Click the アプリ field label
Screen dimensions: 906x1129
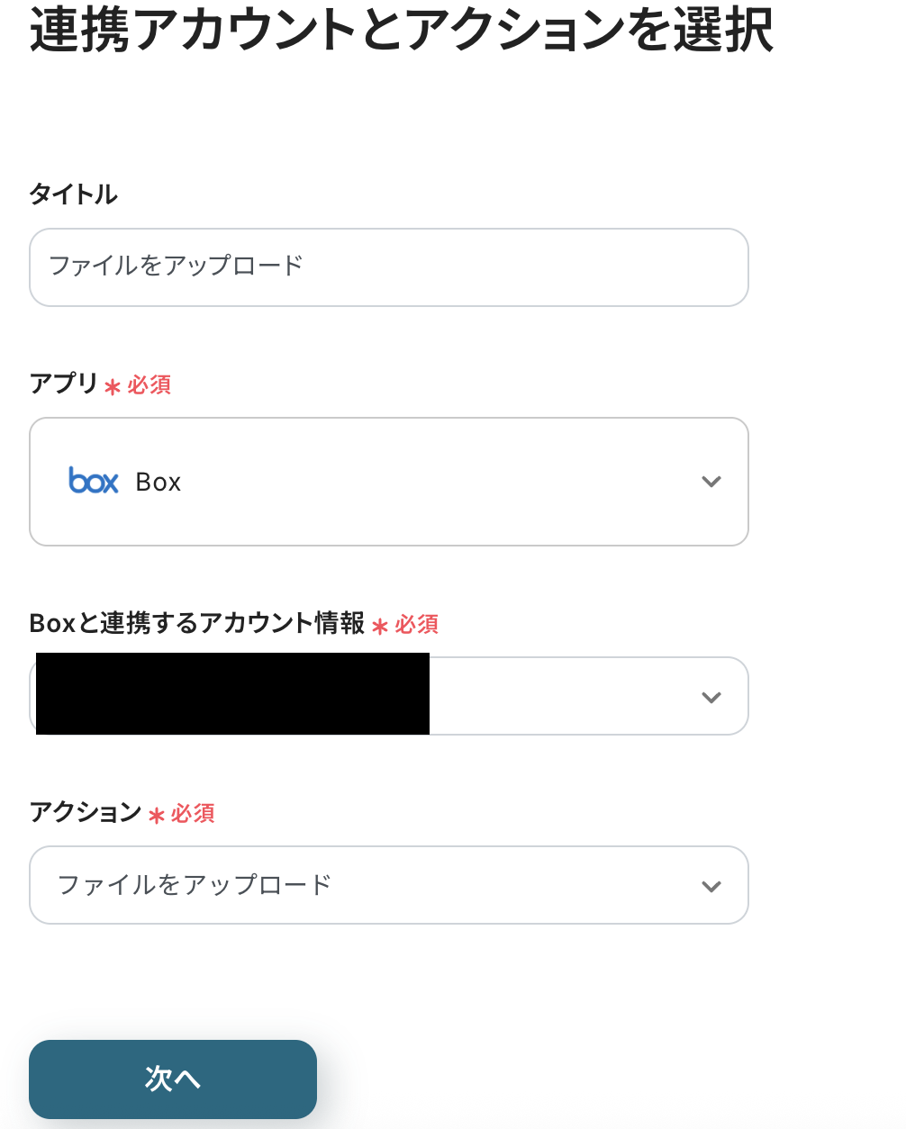tap(64, 384)
